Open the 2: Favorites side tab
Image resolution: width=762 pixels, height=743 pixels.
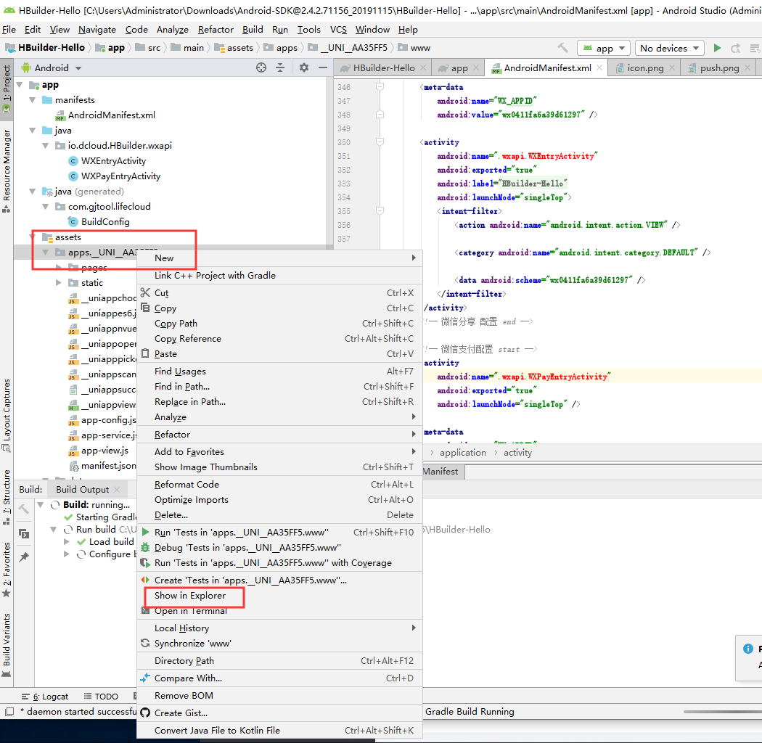7,569
